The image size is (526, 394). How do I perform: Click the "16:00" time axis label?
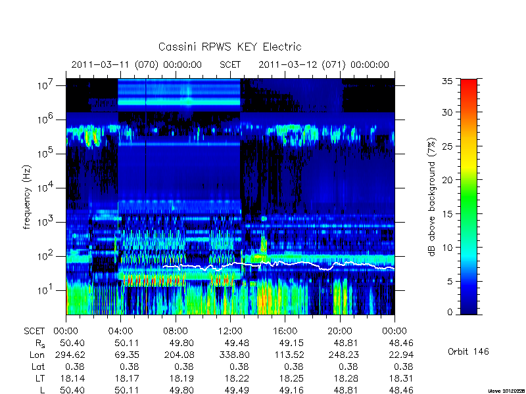(285, 332)
